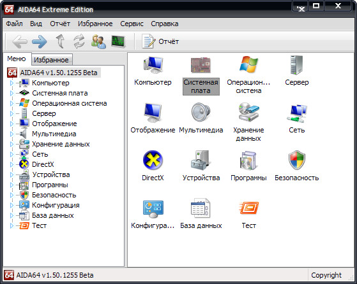357x284 pixels.
Task: Expand the Отображение tree node arrow
Action: pyautogui.click(x=11, y=124)
